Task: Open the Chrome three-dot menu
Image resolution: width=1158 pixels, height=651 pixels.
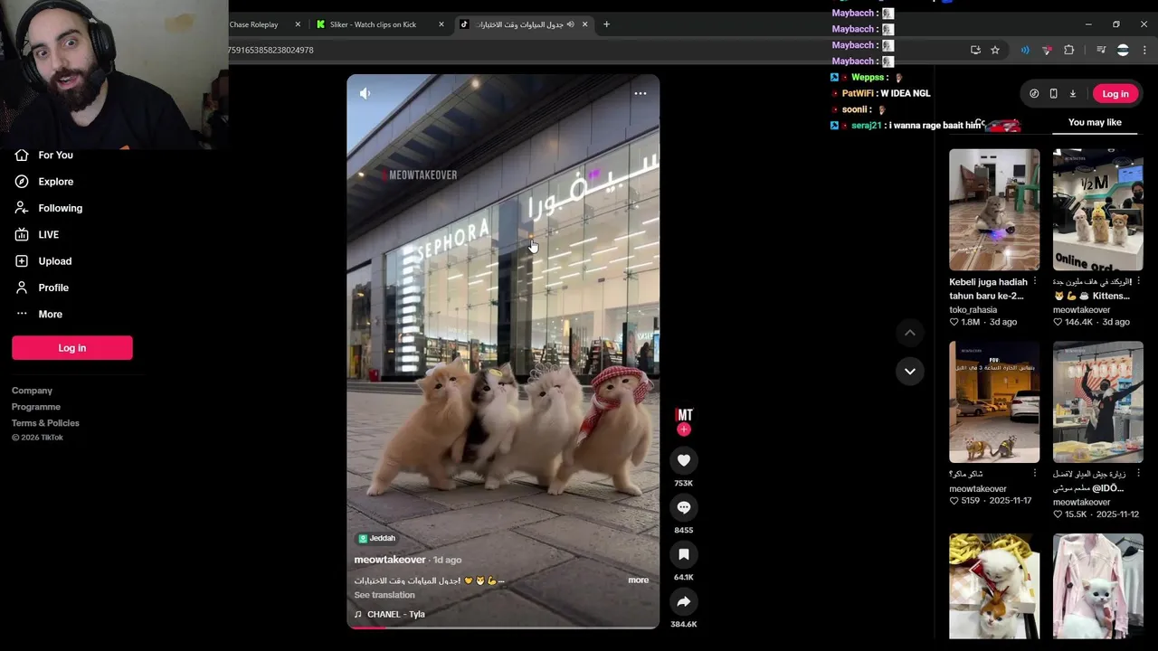Action: tap(1144, 50)
